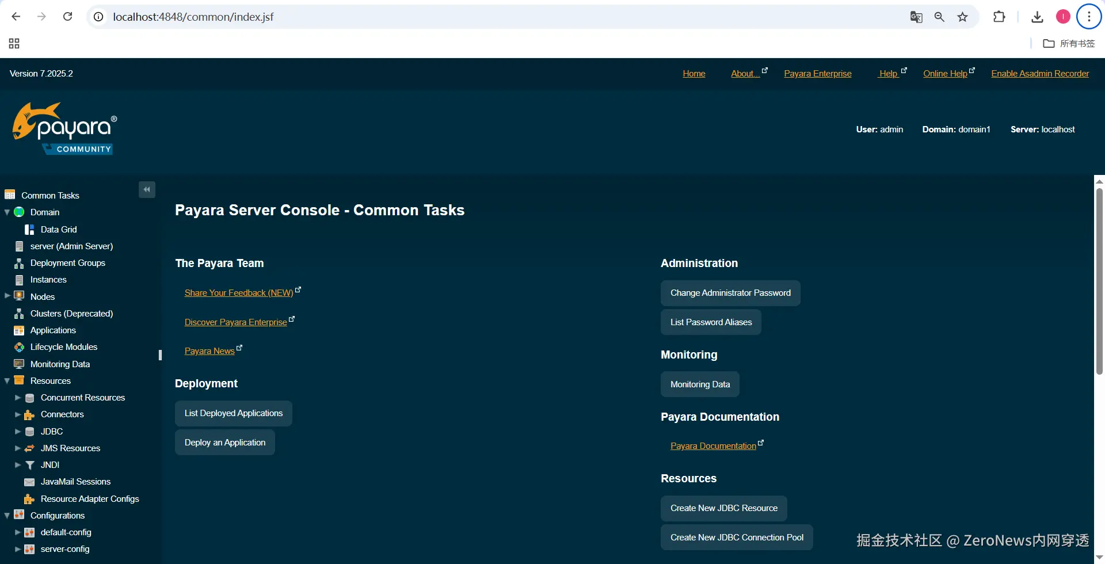1105x564 pixels.
Task: Expand the JNDI tree node
Action: [x=17, y=464]
